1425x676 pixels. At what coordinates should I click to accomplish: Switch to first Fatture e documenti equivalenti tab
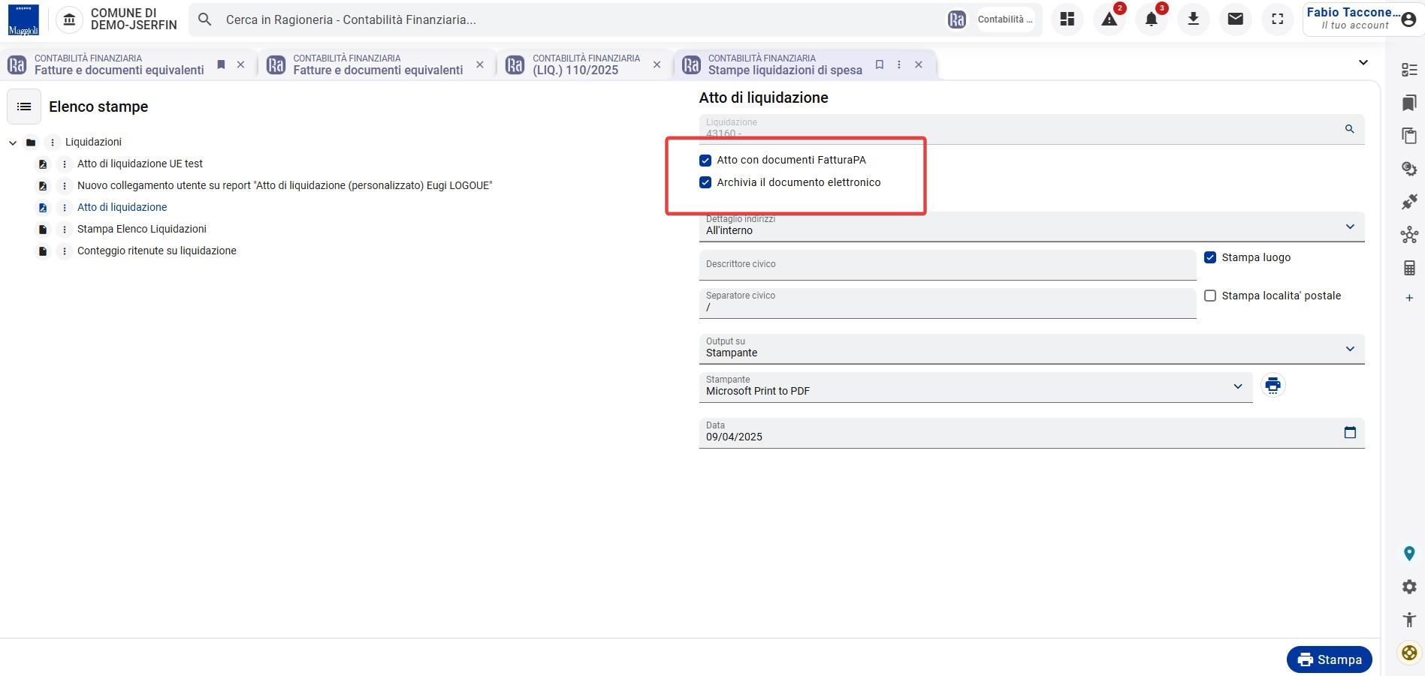pos(119,65)
